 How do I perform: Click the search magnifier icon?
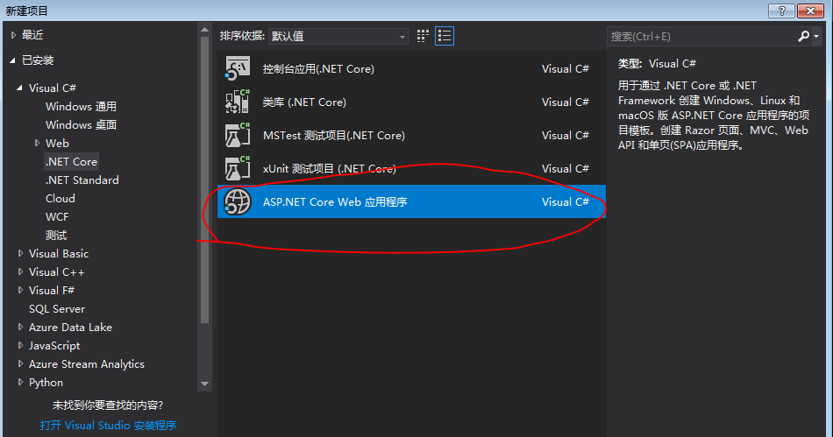(x=803, y=36)
